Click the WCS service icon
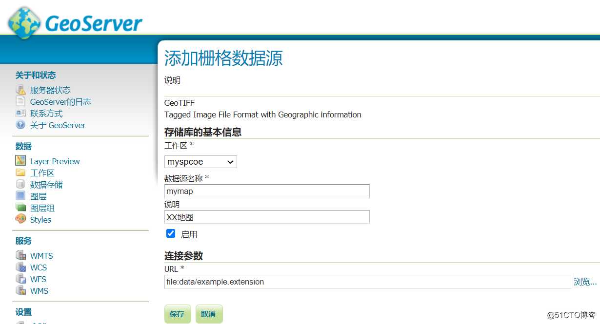This screenshot has width=600, height=324. coord(20,267)
